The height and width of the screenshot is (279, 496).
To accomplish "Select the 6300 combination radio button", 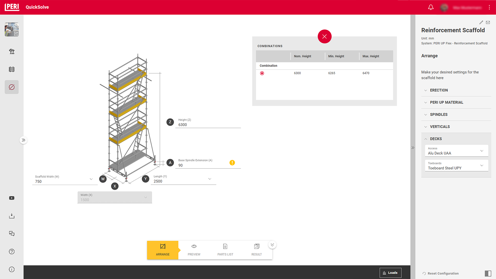I will pos(262,73).
